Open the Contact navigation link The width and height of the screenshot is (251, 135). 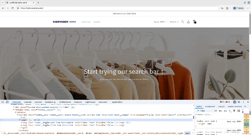tap(97, 22)
